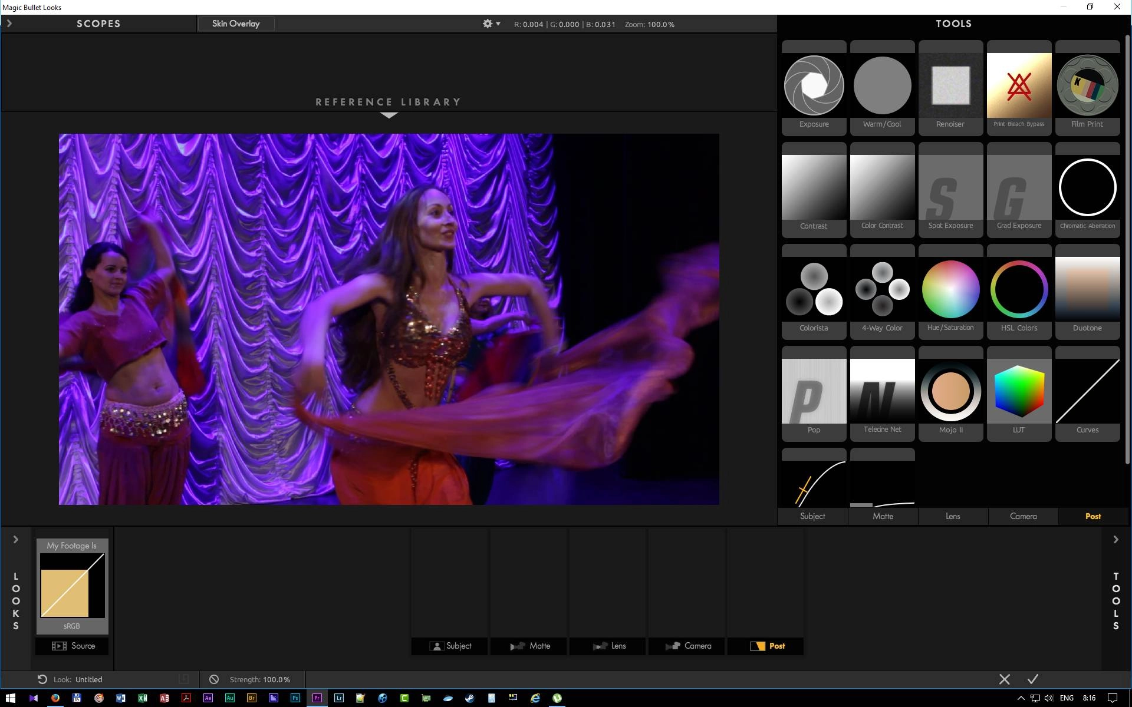
Task: Expand the Scopes panel arrow
Action: (9, 24)
